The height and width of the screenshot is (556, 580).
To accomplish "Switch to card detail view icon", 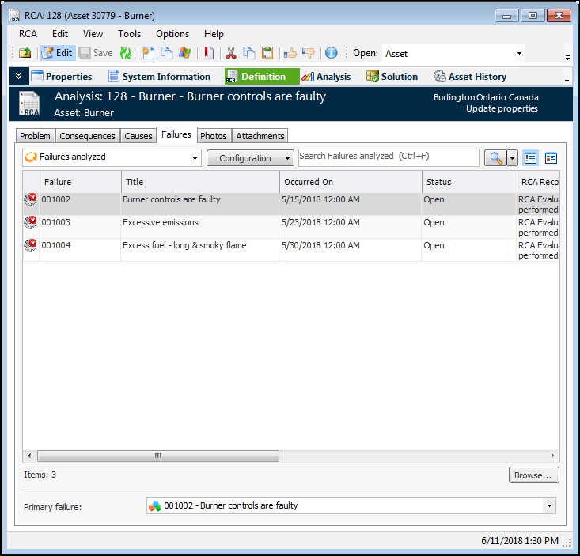I will point(551,158).
